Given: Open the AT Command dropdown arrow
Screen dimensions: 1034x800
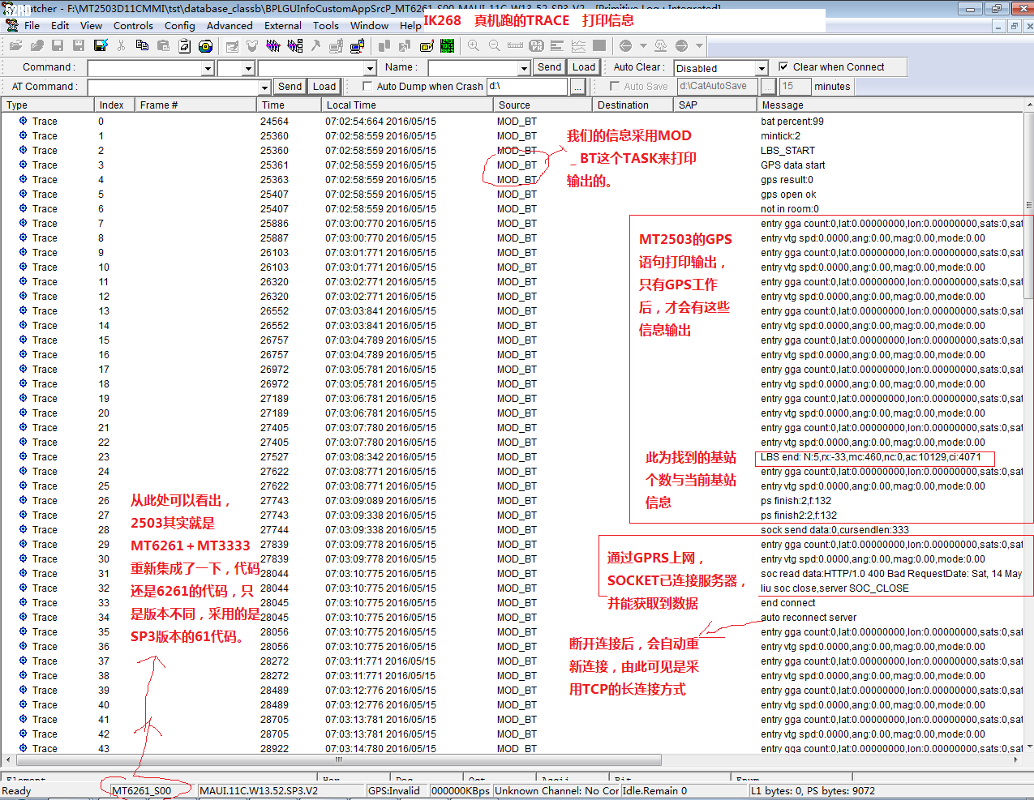Looking at the screenshot, I should (x=264, y=88).
